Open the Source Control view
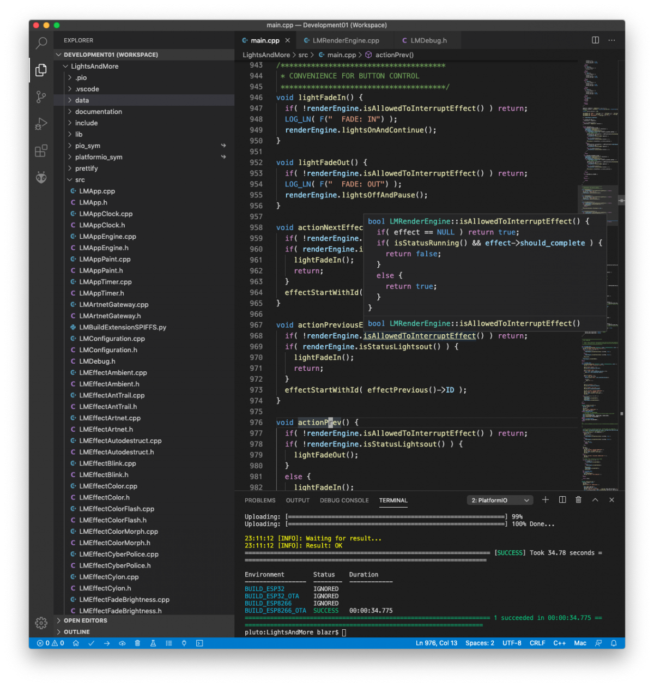654x687 pixels. (x=41, y=97)
